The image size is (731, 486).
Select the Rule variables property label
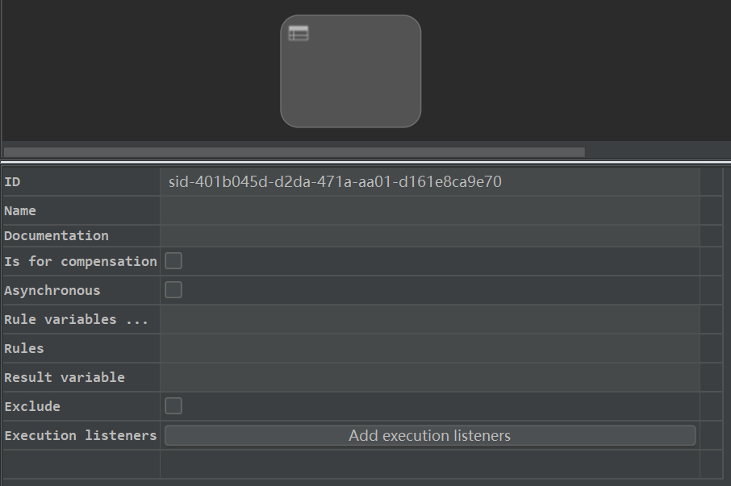tap(76, 319)
